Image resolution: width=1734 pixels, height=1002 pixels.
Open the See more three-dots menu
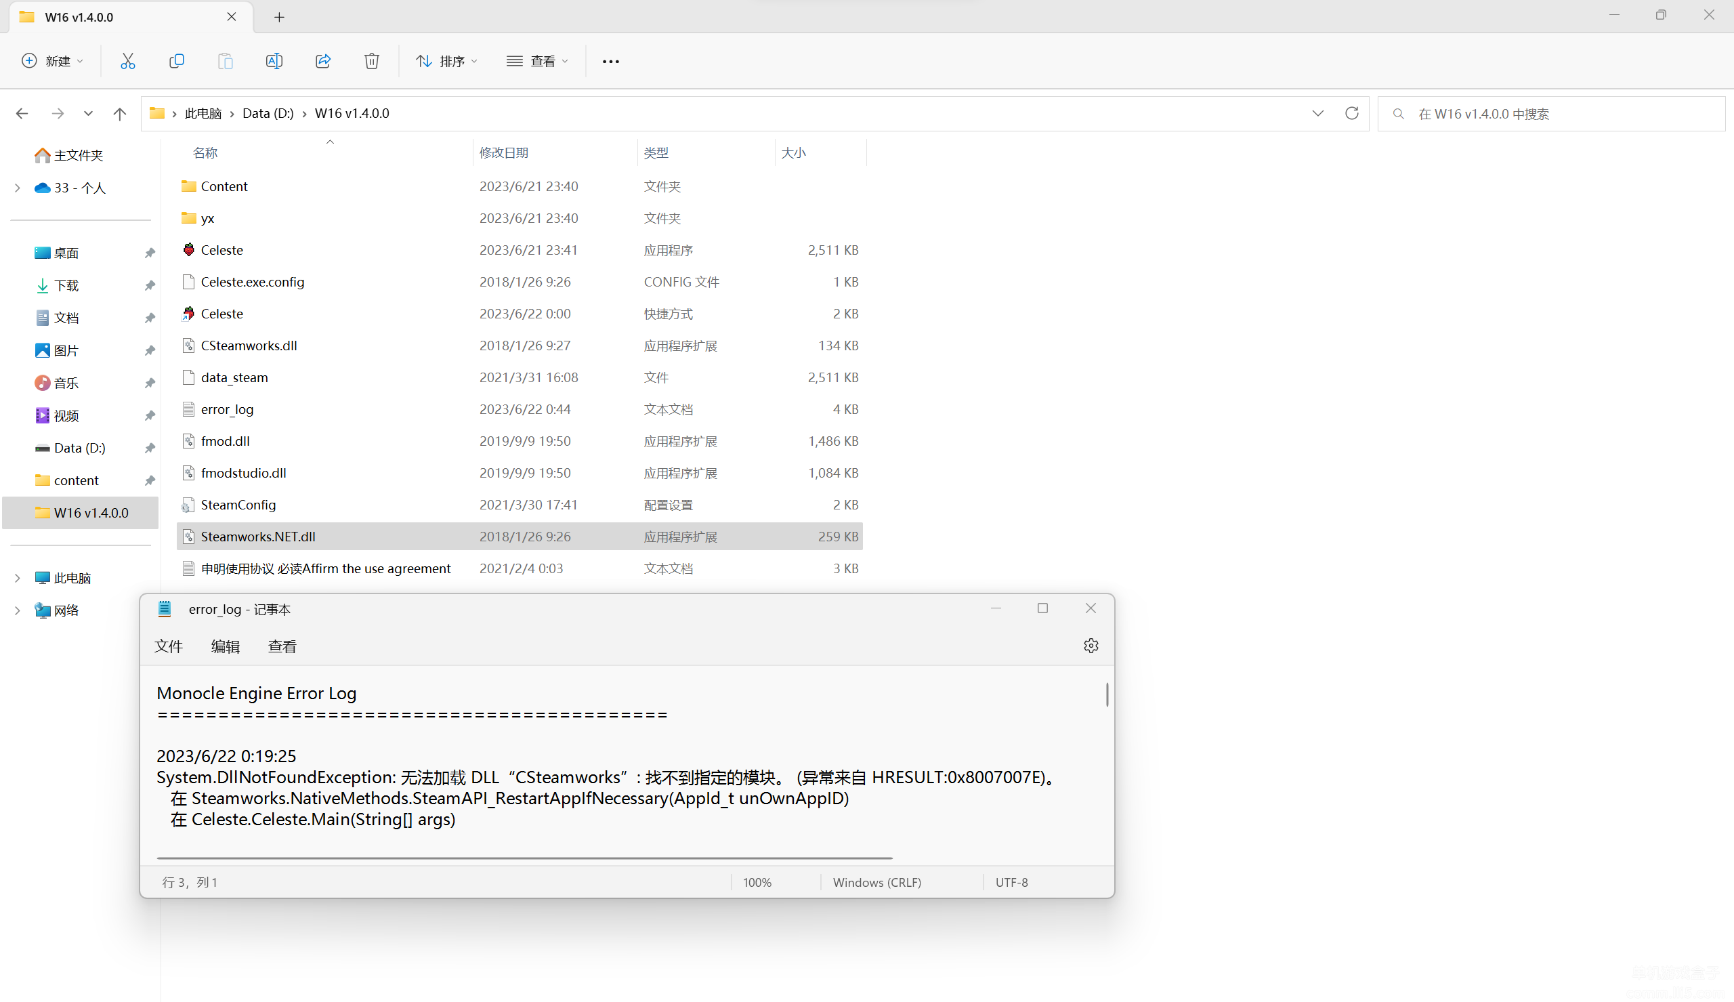(x=610, y=61)
